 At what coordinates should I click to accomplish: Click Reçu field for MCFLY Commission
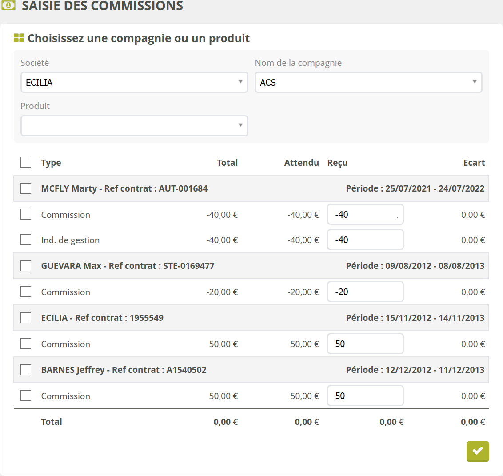pyautogui.click(x=365, y=215)
